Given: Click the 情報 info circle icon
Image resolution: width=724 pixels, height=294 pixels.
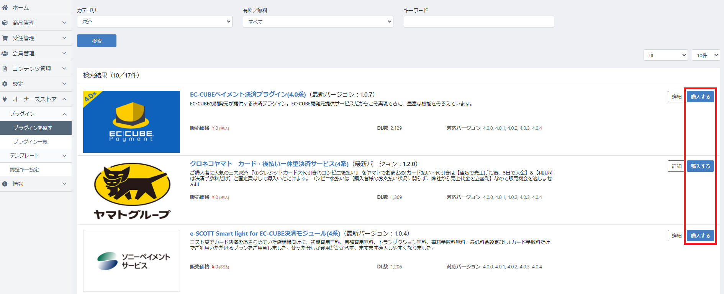Looking at the screenshot, I should tap(5, 184).
